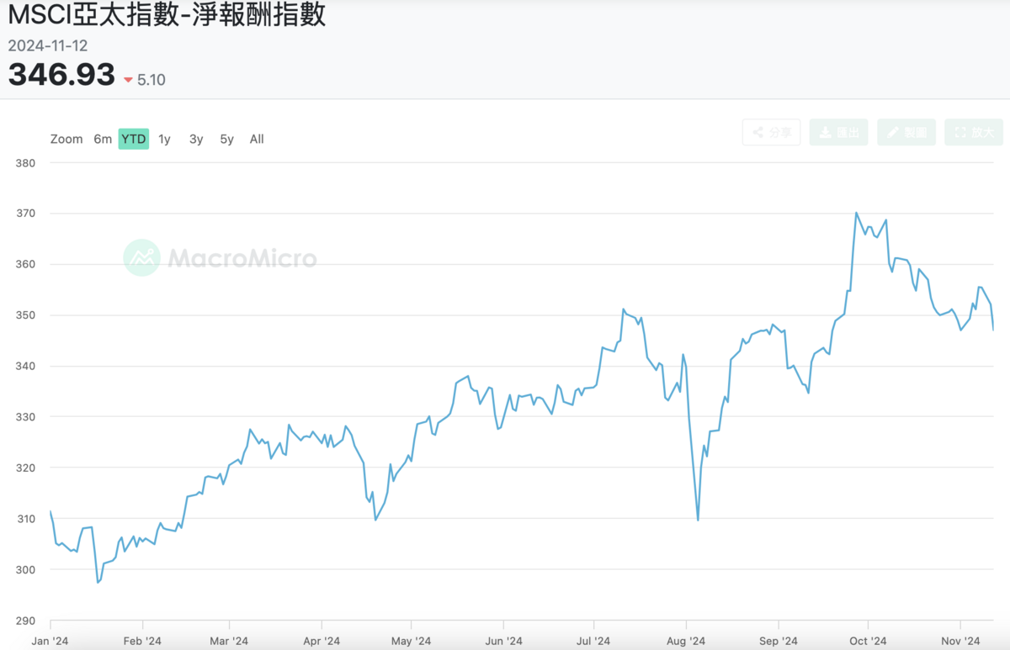The height and width of the screenshot is (650, 1010).
Task: Click the 360 y-axis label
Action: tap(25, 264)
